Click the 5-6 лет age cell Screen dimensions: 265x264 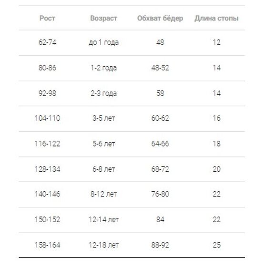(x=103, y=144)
